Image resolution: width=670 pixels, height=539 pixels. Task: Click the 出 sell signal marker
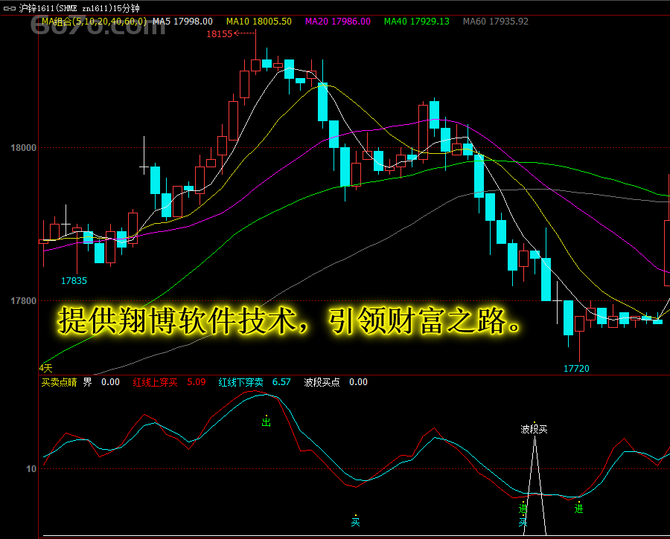tap(267, 422)
